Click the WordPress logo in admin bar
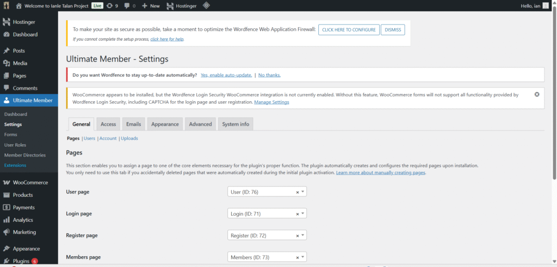This screenshot has width=557, height=267. pos(6,5)
